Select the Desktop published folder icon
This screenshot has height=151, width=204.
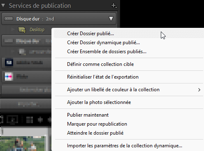[22, 30]
